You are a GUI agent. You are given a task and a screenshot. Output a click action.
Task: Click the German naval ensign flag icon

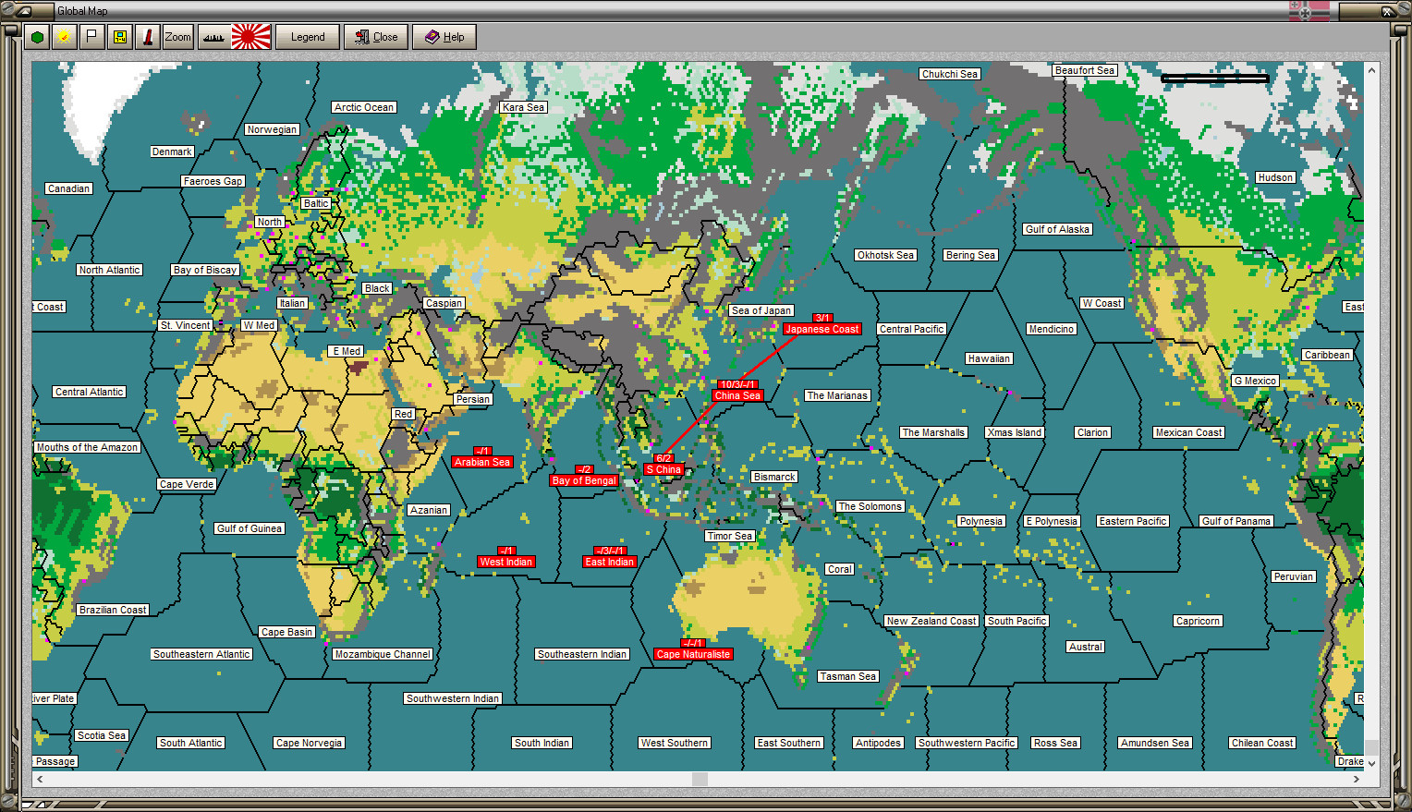[1309, 11]
